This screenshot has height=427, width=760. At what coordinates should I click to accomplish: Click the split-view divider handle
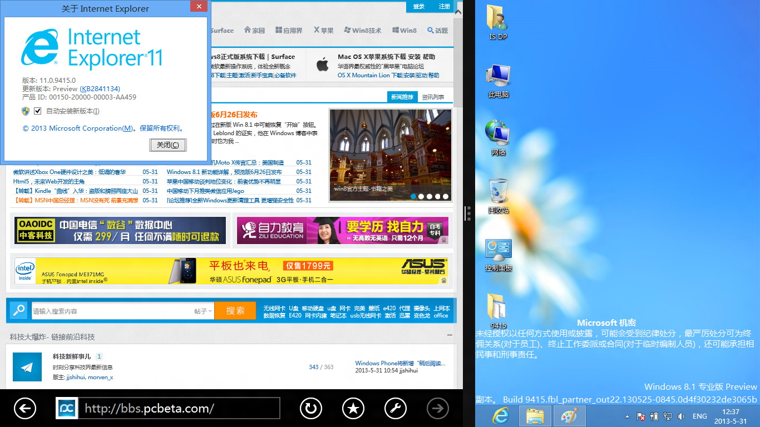point(469,213)
